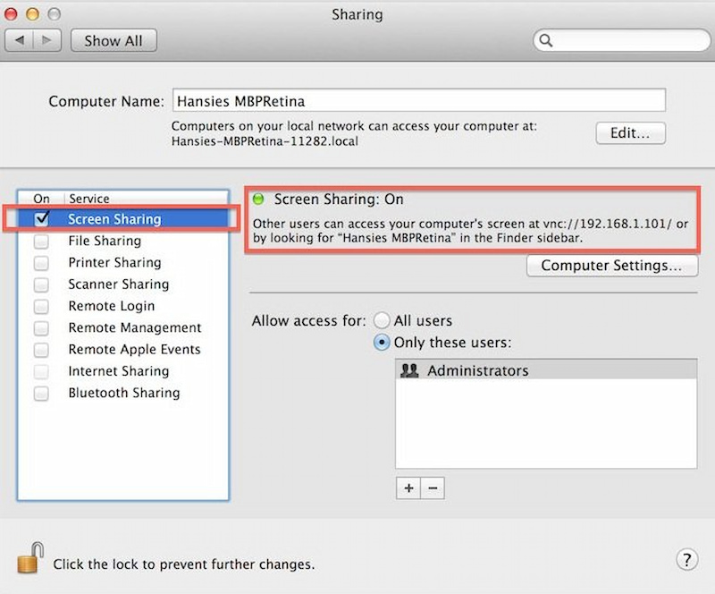This screenshot has height=594, width=715.
Task: Select the Remote Login service row
Action: click(x=123, y=306)
